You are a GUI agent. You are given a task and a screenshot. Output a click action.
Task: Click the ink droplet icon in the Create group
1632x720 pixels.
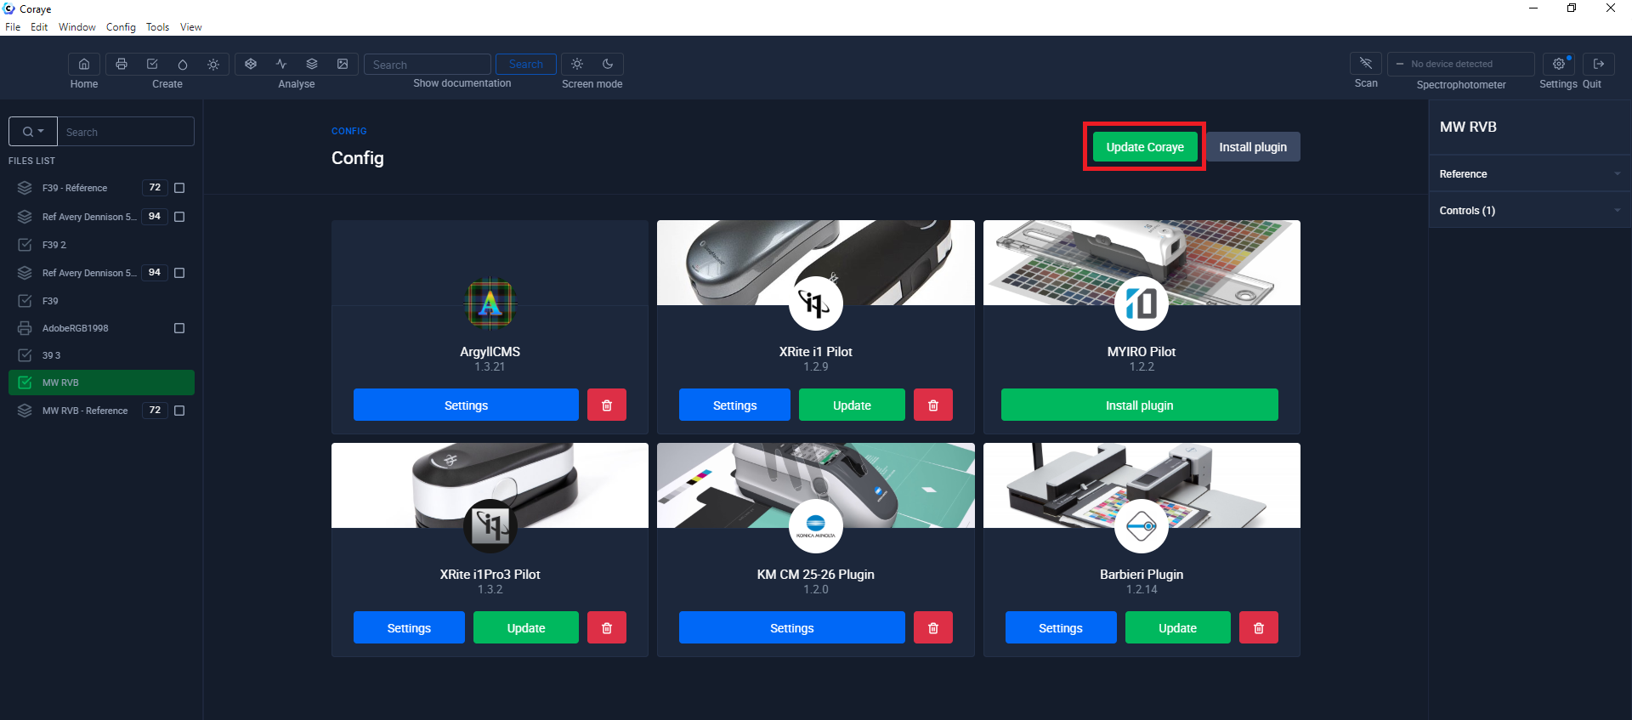click(183, 65)
